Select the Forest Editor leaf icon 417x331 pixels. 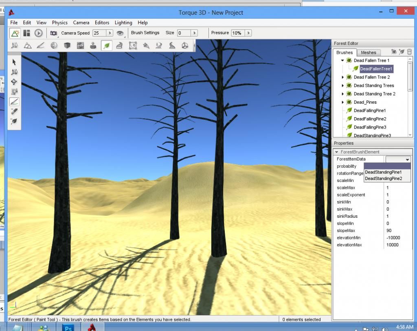(106, 46)
